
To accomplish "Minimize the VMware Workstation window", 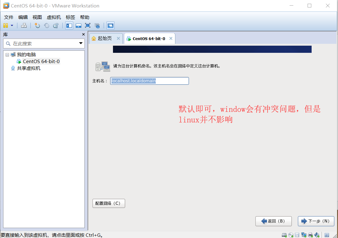I will [x=291, y=6].
